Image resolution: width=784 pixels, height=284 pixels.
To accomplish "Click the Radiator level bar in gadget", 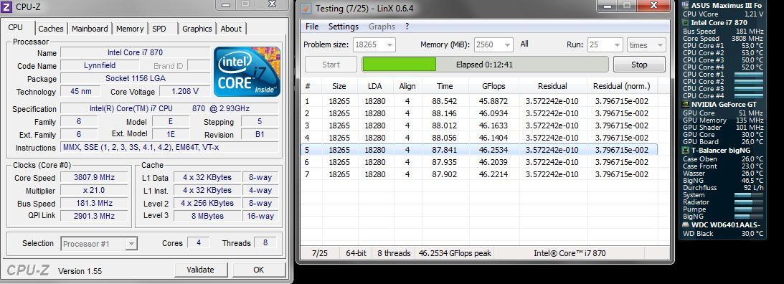I will 749,202.
